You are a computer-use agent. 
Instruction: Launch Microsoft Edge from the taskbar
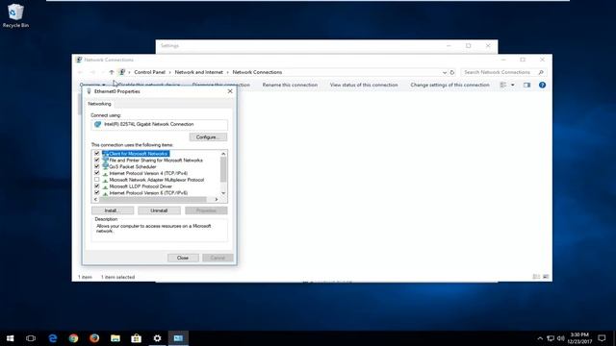click(x=53, y=338)
